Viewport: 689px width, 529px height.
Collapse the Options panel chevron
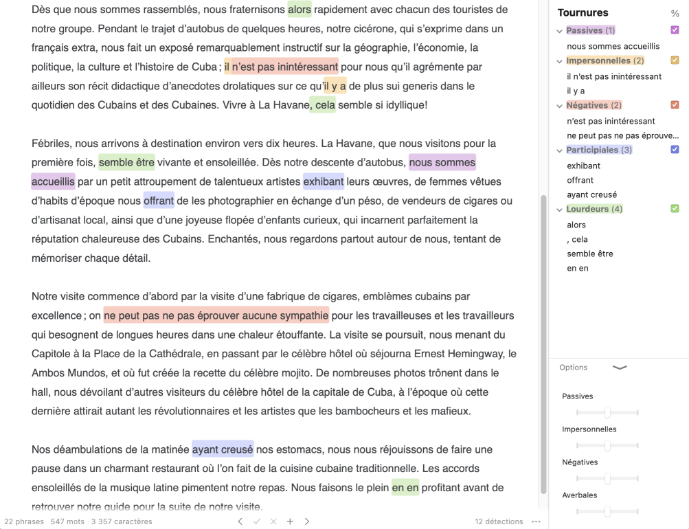[x=620, y=368]
